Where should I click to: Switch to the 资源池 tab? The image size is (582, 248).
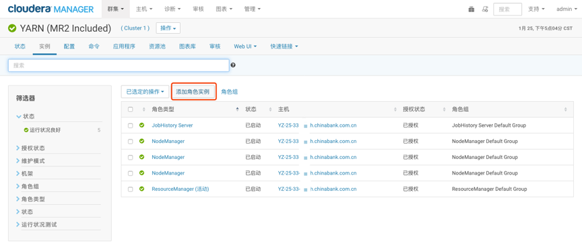[157, 46]
